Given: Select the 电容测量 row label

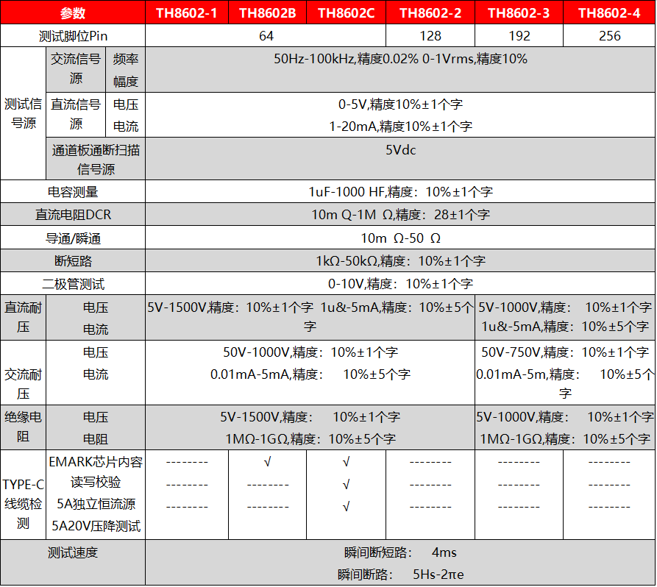Looking at the screenshot, I should (73, 192).
